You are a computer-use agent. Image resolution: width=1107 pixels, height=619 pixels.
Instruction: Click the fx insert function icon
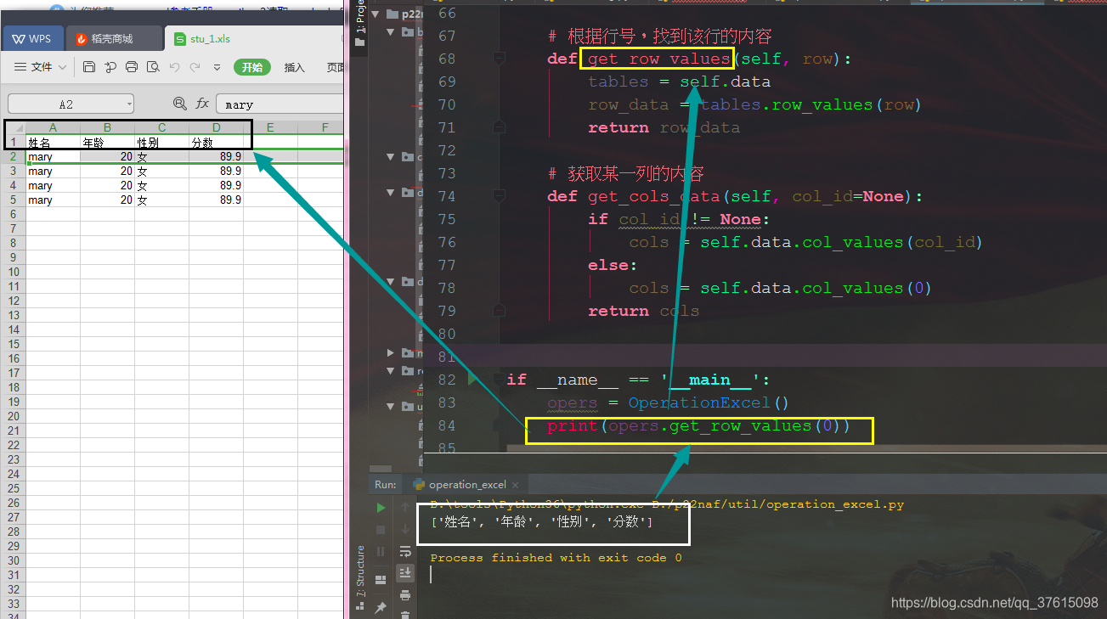[x=202, y=104]
